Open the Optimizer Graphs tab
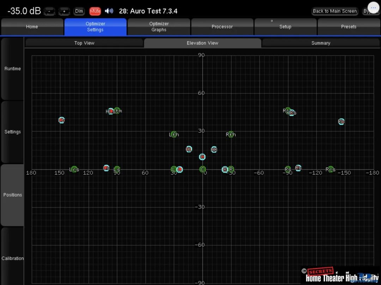 pos(159,27)
